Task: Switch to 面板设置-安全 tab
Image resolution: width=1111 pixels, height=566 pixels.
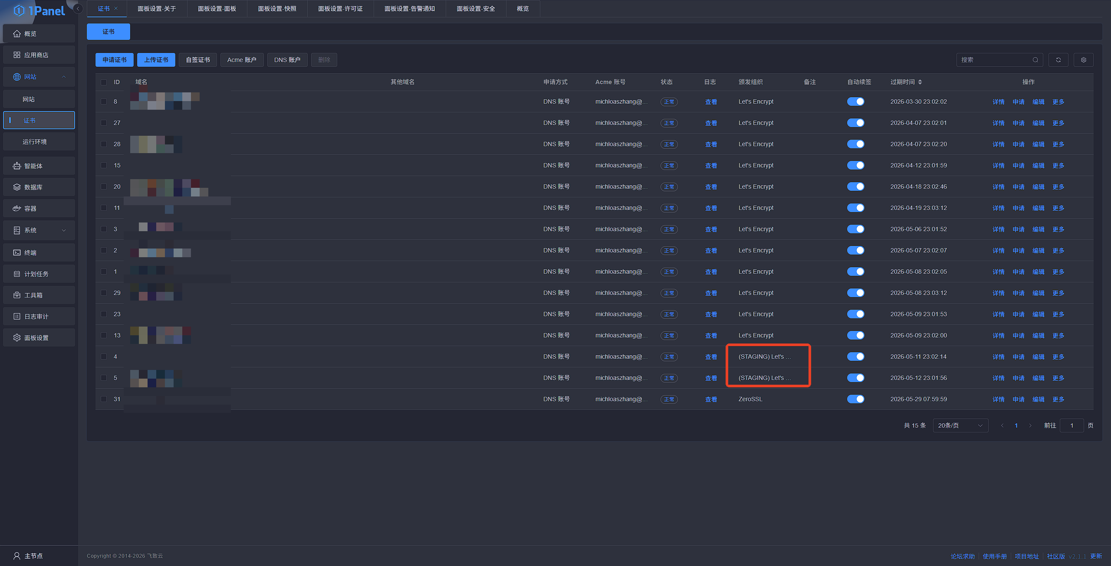Action: (476, 9)
